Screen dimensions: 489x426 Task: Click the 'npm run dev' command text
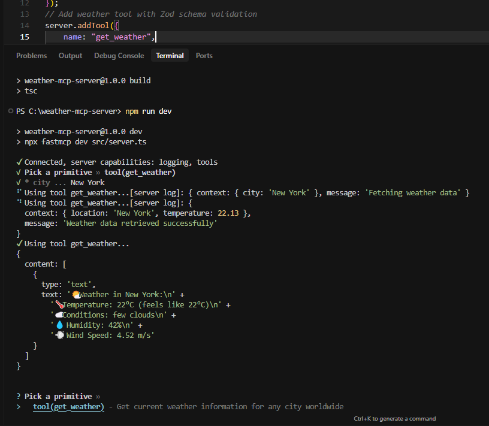[149, 111]
